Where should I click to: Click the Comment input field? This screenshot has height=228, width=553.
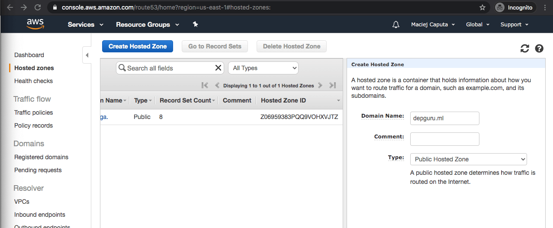pyautogui.click(x=444, y=139)
